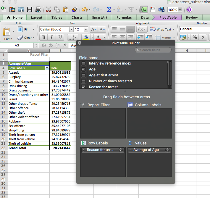
Task: Switch to the Formulas ribbon tab
Action: click(124, 17)
